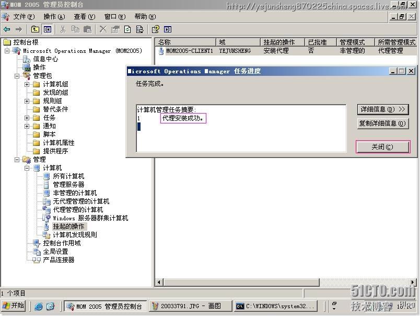The height and width of the screenshot is (316, 420).
Task: Click the 开始 Start button
Action: coord(14,306)
